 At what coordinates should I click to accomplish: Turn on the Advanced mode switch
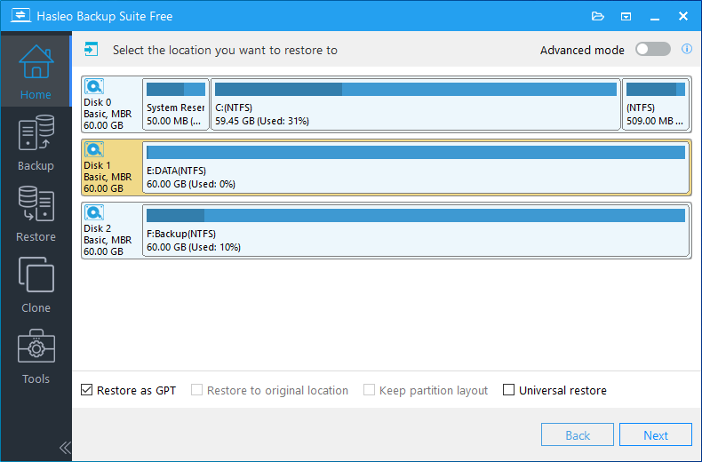[x=653, y=50]
